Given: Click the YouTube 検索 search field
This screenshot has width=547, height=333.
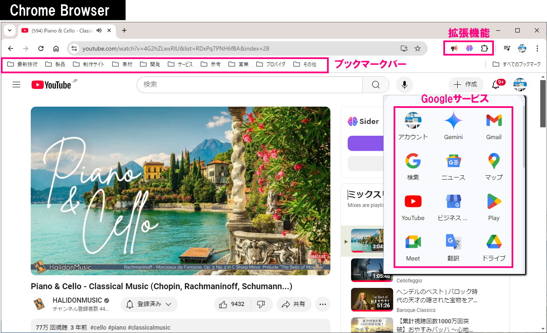Looking at the screenshot, I should [x=249, y=85].
